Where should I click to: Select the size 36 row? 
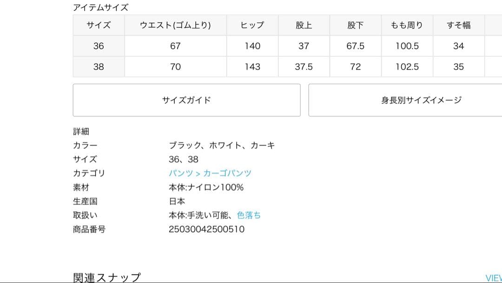point(98,46)
